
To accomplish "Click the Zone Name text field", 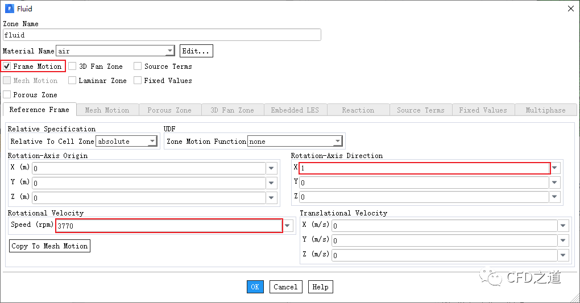I will pos(162,35).
